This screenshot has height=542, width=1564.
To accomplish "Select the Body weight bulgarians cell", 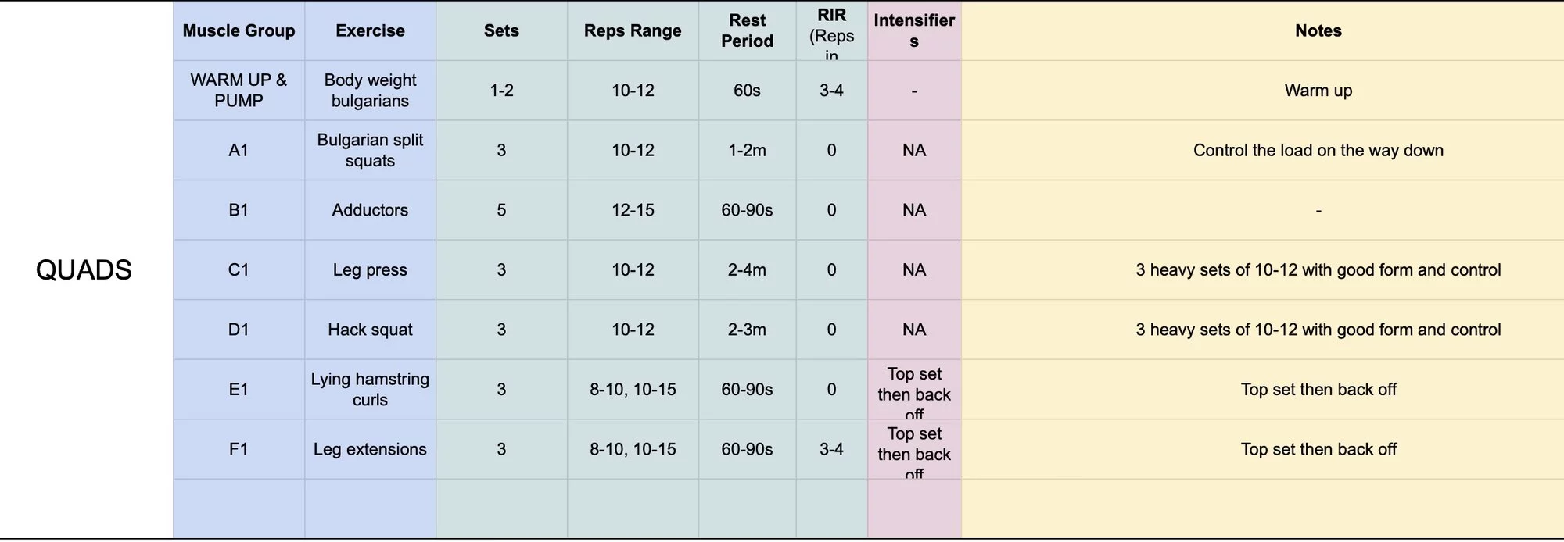I will pos(370,91).
